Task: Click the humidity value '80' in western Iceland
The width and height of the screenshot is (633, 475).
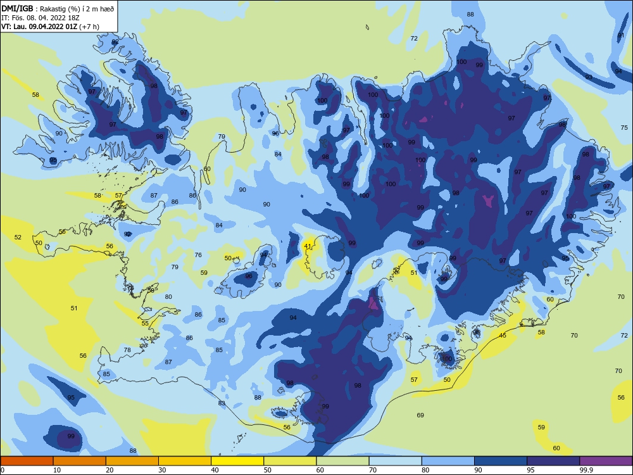Action: click(168, 297)
